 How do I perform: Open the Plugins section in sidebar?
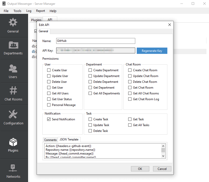click(x=13, y=145)
